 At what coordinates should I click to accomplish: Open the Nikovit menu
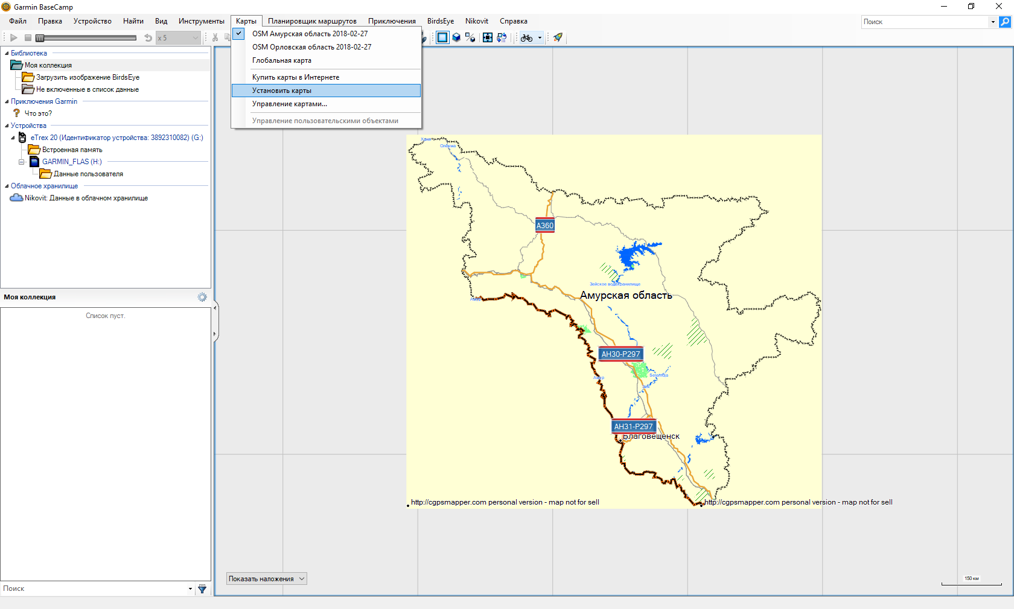pos(477,21)
